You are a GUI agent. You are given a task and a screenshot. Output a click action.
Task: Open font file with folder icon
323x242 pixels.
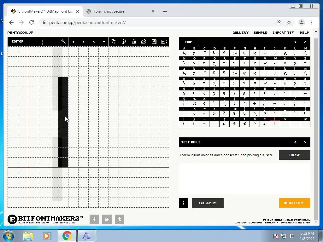tap(144, 42)
